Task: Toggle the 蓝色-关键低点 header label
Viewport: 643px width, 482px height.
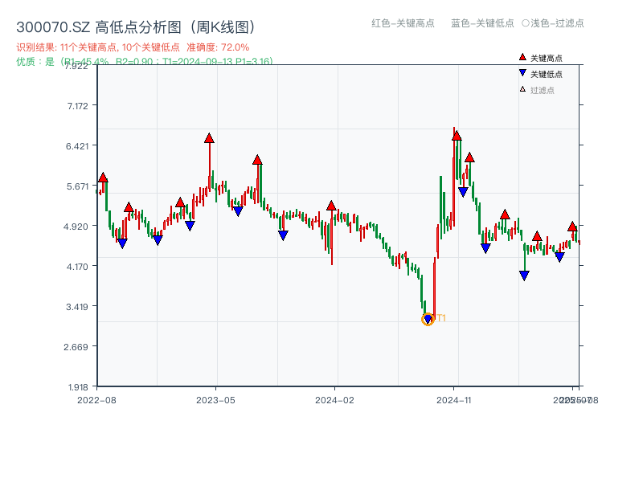Action: [482, 23]
